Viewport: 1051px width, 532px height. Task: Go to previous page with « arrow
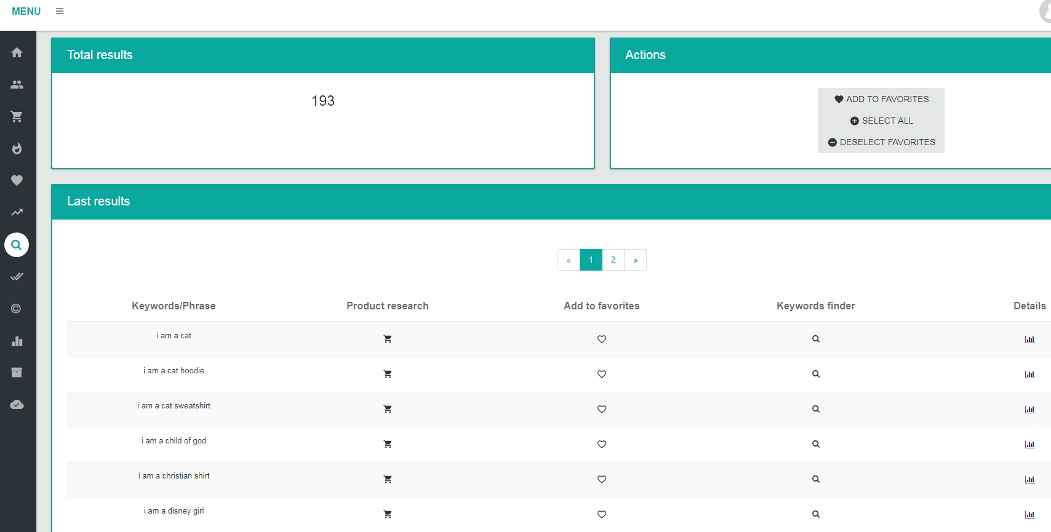[569, 260]
